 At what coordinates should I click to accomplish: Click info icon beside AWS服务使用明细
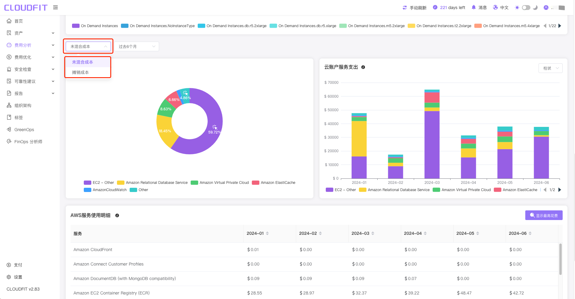[x=117, y=216]
